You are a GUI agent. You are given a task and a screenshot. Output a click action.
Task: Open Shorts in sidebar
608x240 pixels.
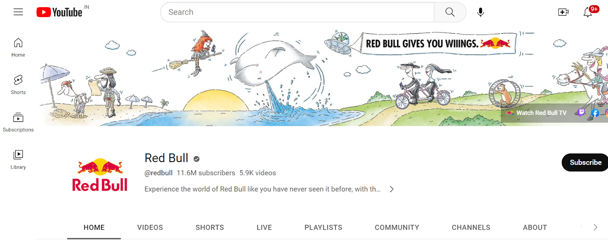pos(18,85)
